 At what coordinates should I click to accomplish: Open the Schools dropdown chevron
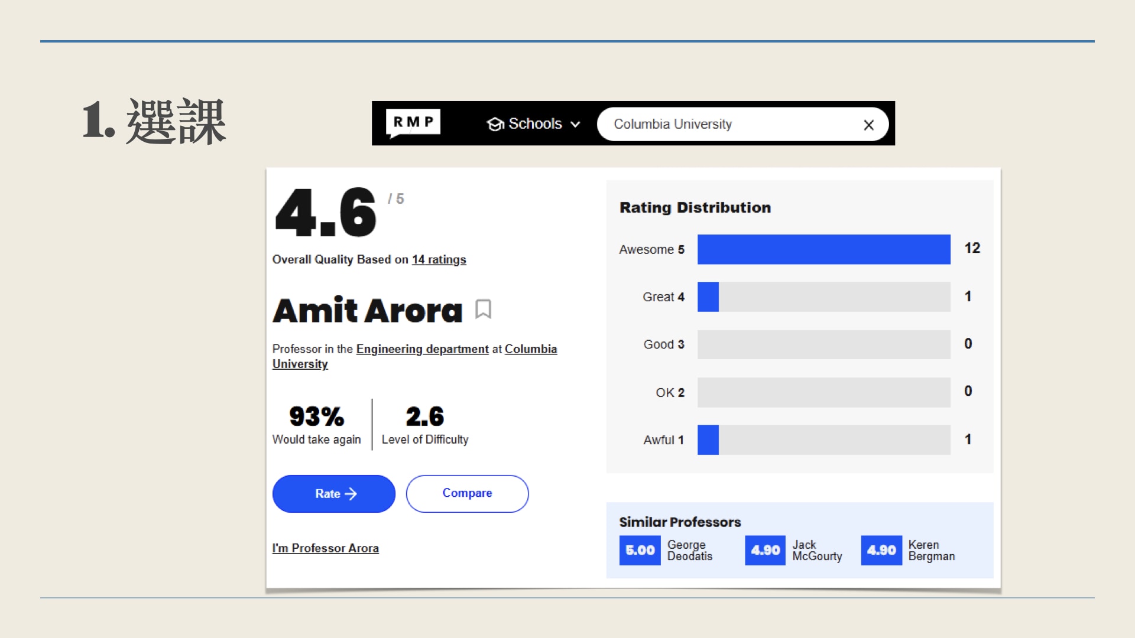[575, 124]
